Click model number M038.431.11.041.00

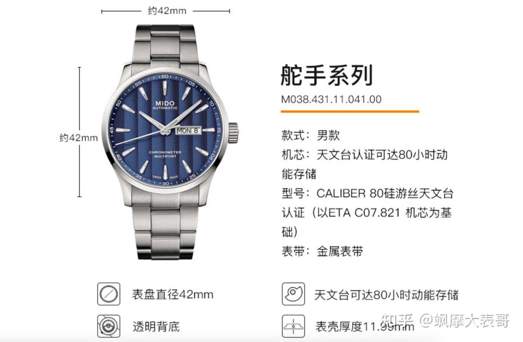pyautogui.click(x=331, y=99)
